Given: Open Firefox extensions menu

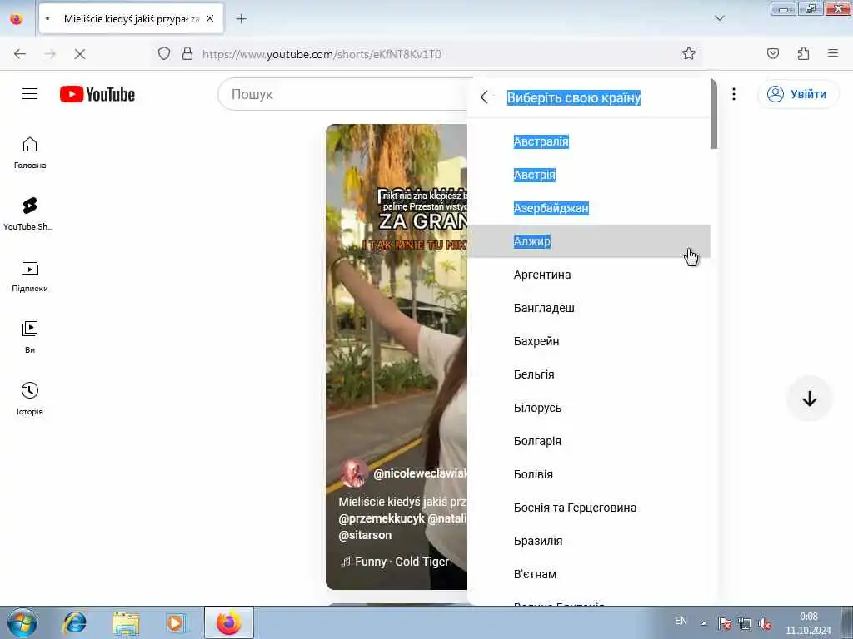Looking at the screenshot, I should [803, 53].
